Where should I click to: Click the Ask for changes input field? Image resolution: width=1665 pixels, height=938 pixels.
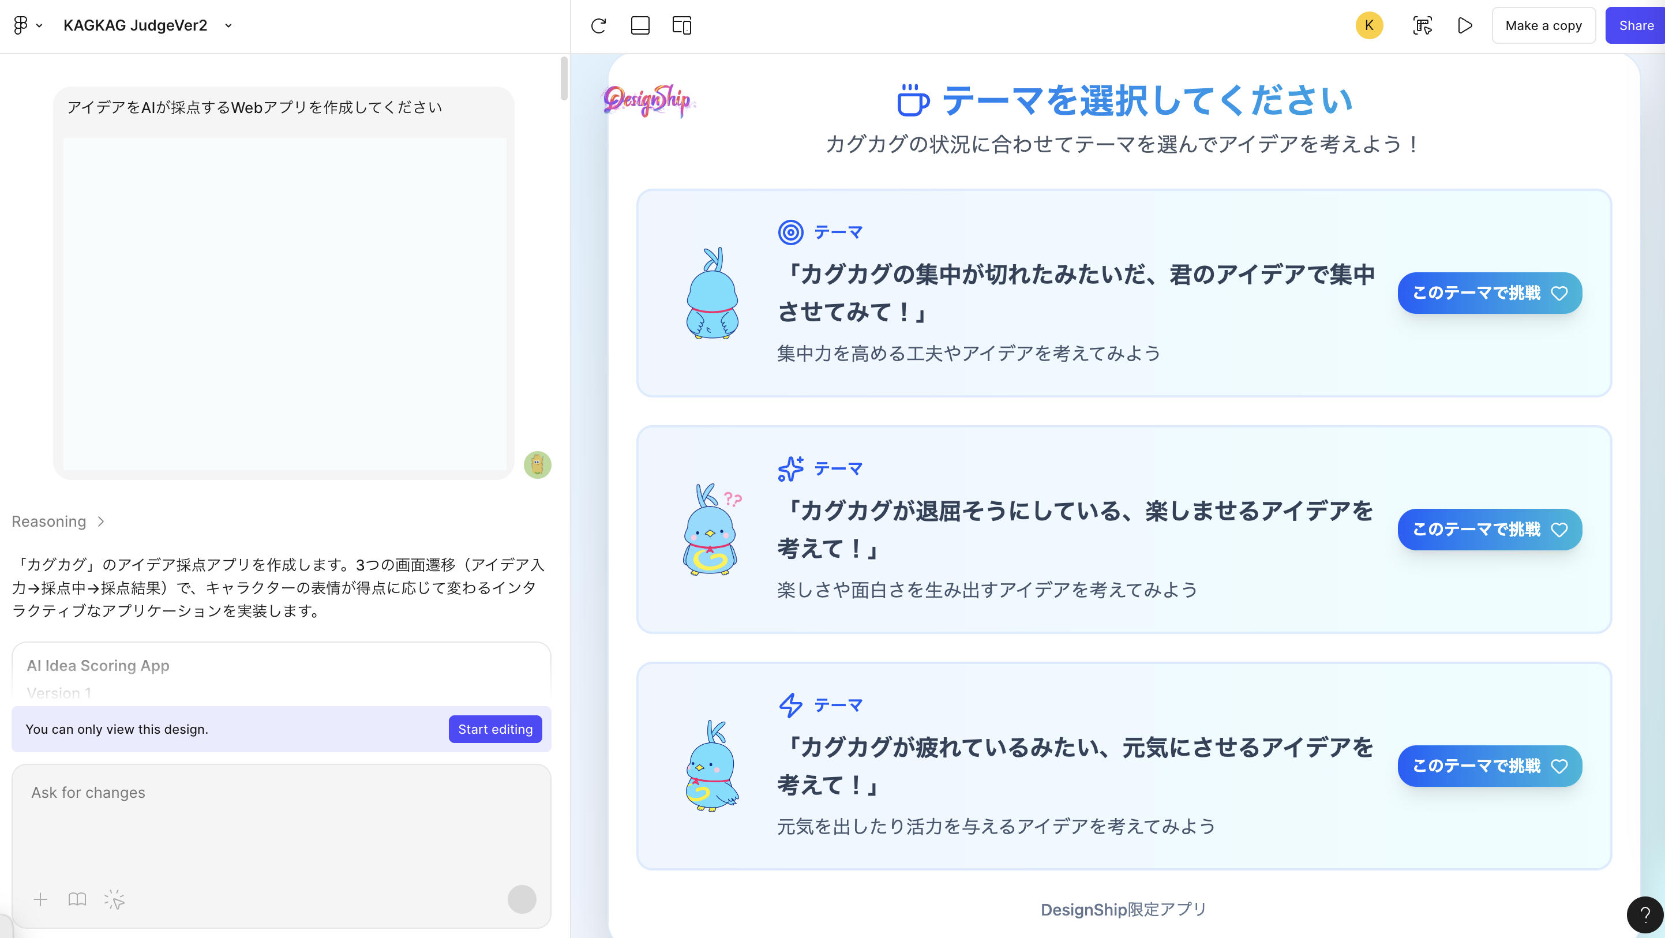click(x=280, y=815)
